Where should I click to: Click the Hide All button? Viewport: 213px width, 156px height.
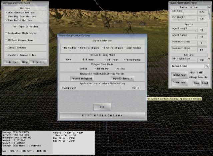pos(38,62)
